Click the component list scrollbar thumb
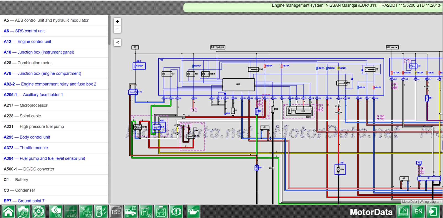This screenshot has width=443, height=218. click(x=109, y=30)
